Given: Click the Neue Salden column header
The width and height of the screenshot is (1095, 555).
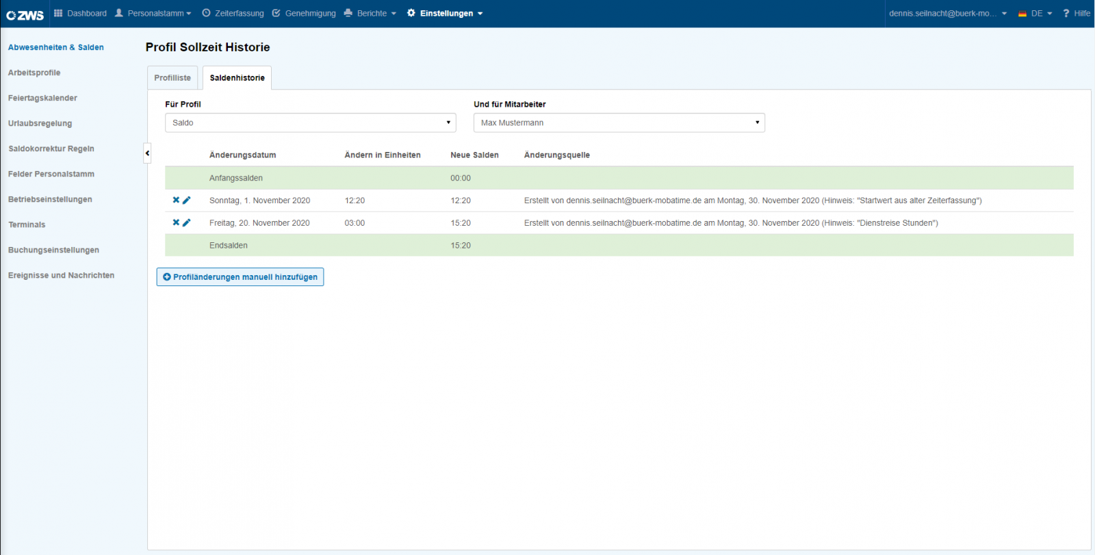Looking at the screenshot, I should click(x=474, y=155).
